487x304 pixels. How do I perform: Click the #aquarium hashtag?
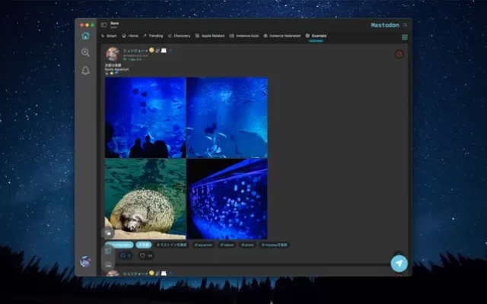click(x=203, y=245)
